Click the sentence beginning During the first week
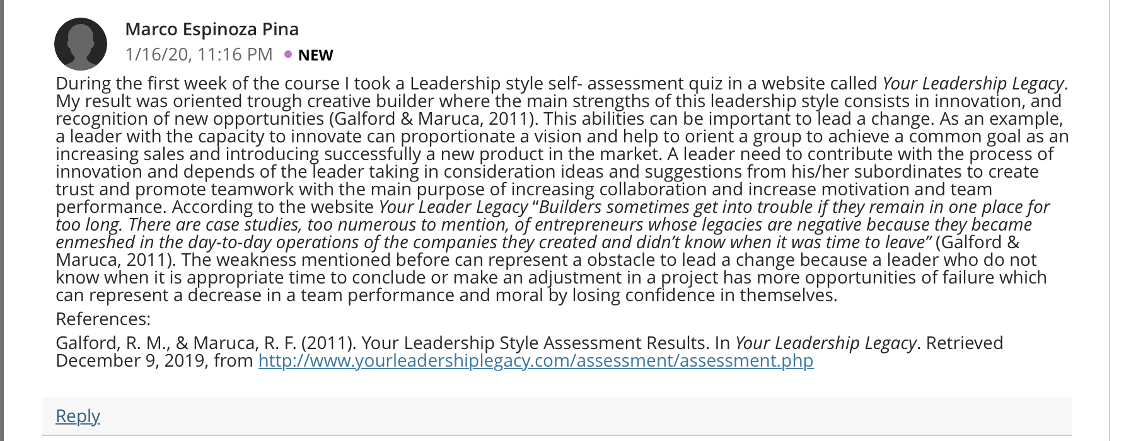Screen dimensions: 1131x441 561,83
